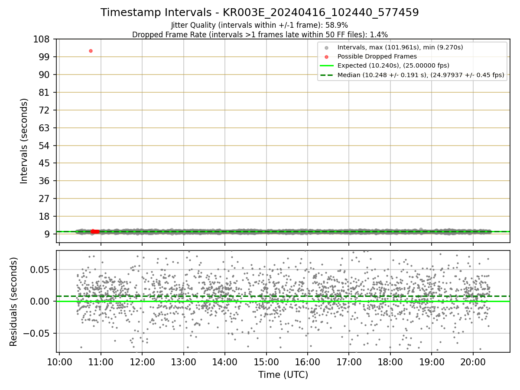Click the 'Intervals (seconds)' y-axis label
Image resolution: width=520 pixels, height=390 pixels.
[24, 141]
